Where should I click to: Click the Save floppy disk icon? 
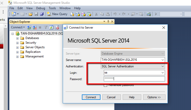tap(36, 14)
